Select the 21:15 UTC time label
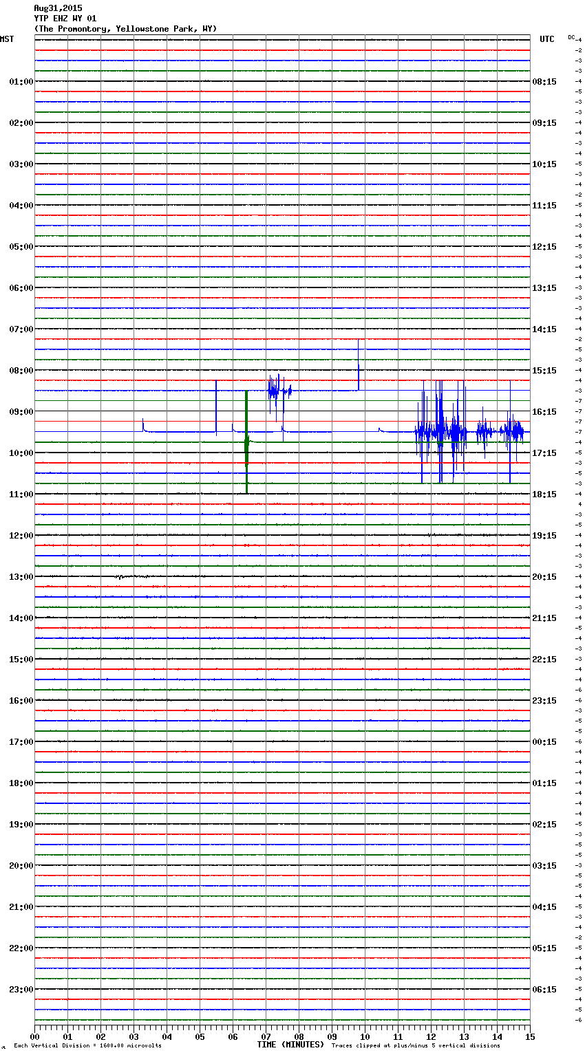This screenshot has height=1055, width=585. [x=544, y=618]
